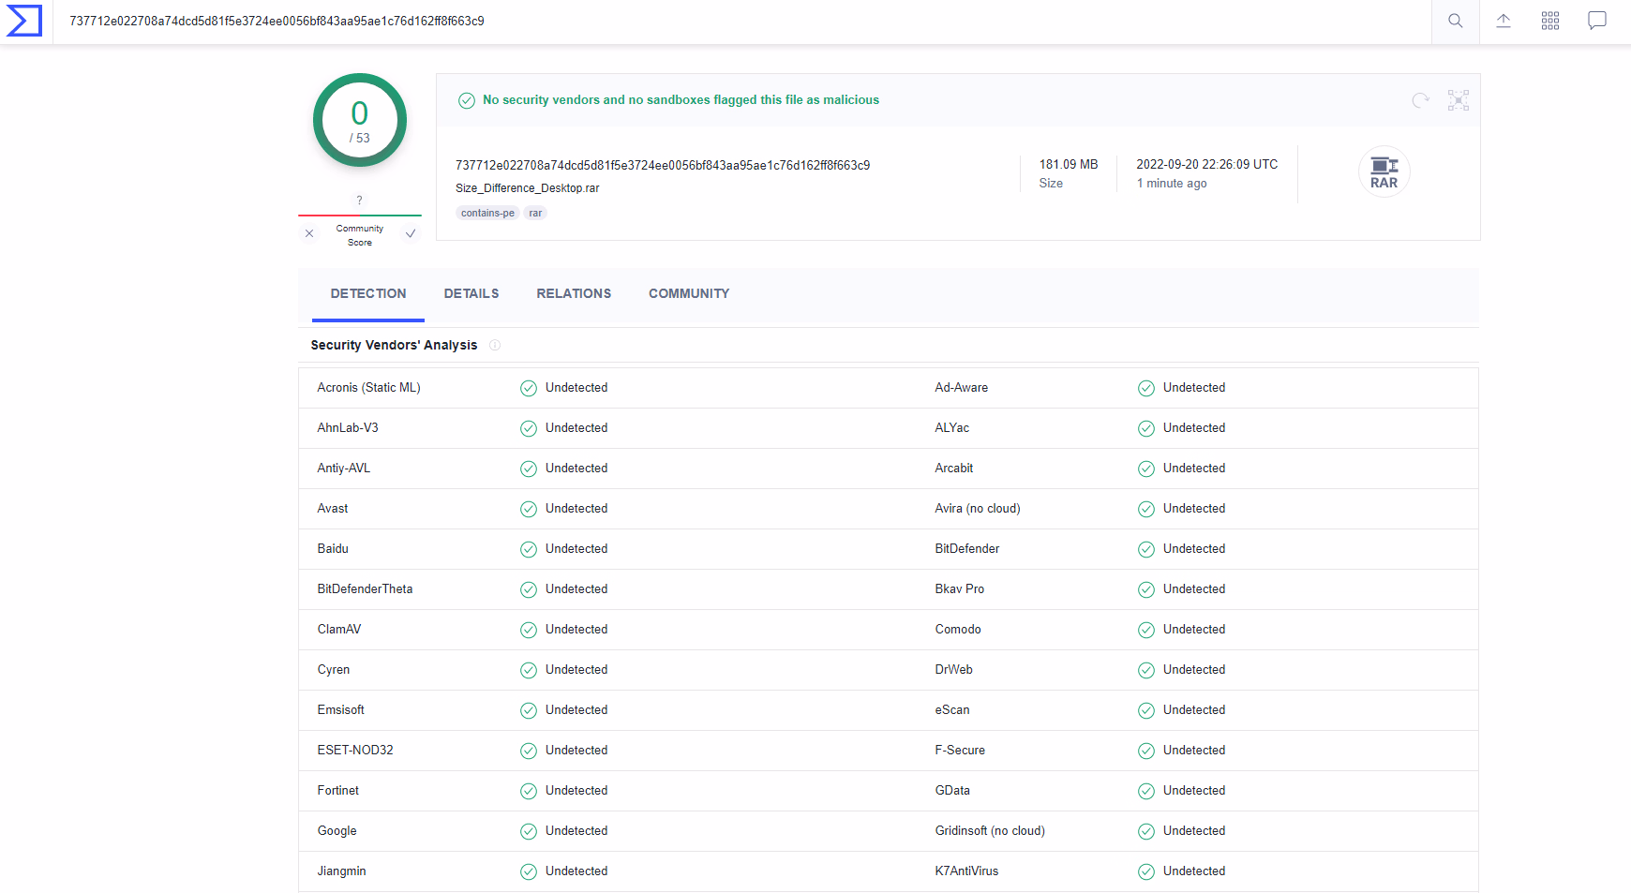Image resolution: width=1631 pixels, height=893 pixels.
Task: Open the DETAILS tab
Action: click(x=471, y=293)
